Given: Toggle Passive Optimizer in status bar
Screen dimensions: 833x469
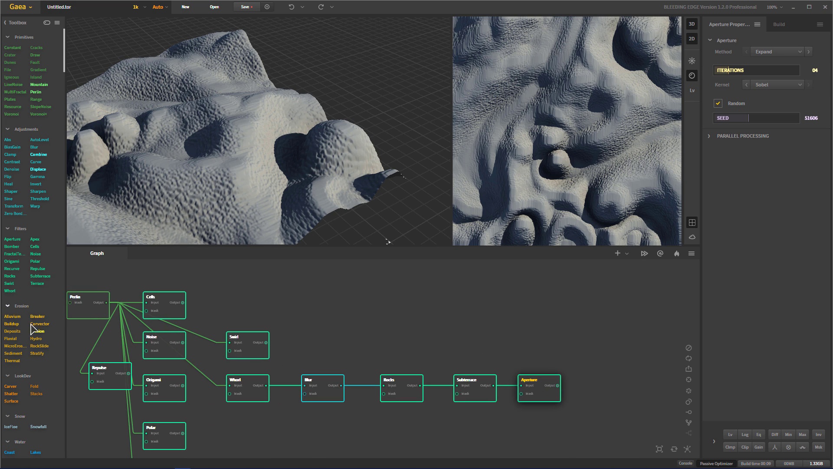Looking at the screenshot, I should (716, 464).
